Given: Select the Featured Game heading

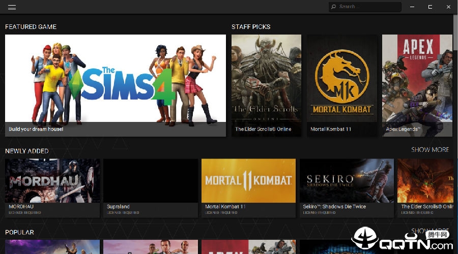Looking at the screenshot, I should [x=31, y=26].
